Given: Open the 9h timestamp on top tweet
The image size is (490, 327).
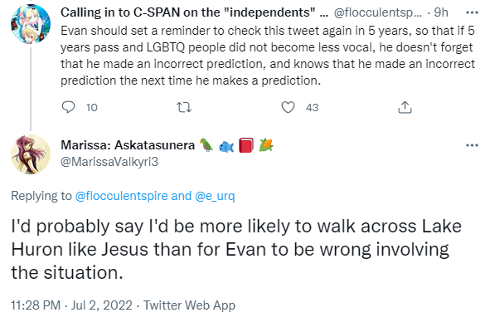Looking at the screenshot, I should [441, 12].
